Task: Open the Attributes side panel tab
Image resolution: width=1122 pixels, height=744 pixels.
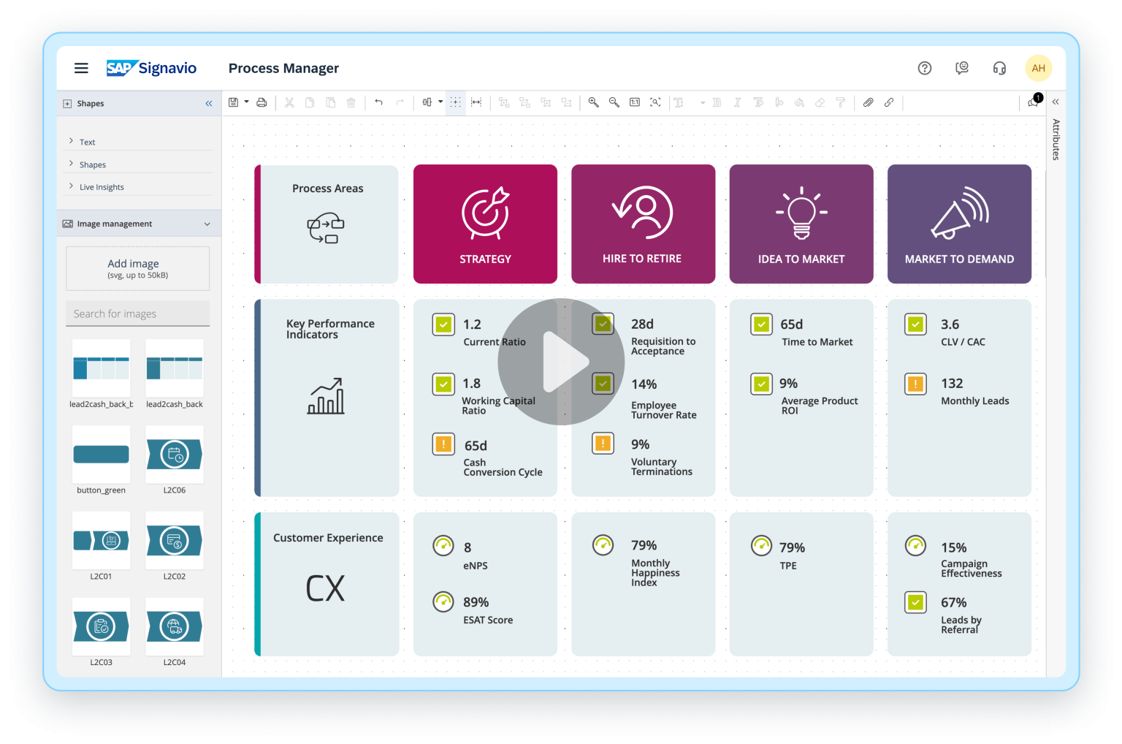Action: pos(1054,139)
